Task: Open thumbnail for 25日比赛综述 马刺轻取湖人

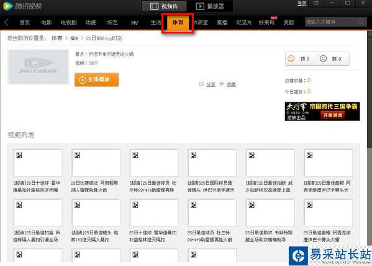Action: (x=96, y=163)
